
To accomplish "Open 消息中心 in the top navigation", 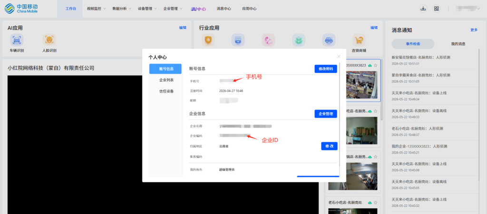I will (224, 9).
